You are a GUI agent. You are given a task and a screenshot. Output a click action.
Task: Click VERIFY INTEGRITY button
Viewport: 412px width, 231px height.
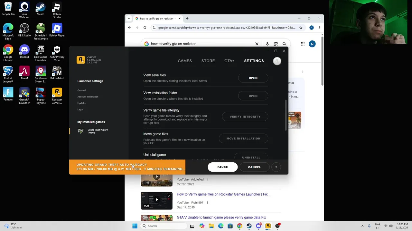coord(245,117)
